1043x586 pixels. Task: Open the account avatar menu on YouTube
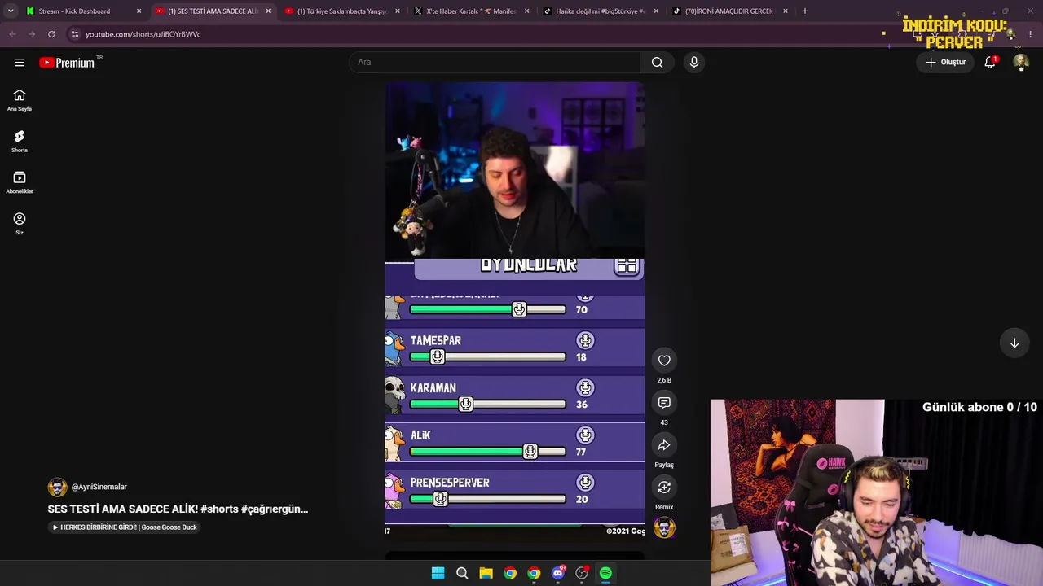[x=1021, y=62]
